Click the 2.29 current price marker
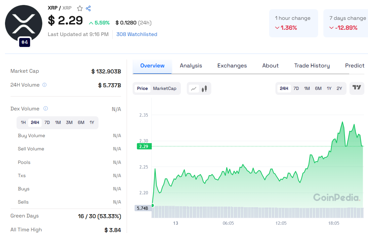The height and width of the screenshot is (233, 368). (144, 146)
